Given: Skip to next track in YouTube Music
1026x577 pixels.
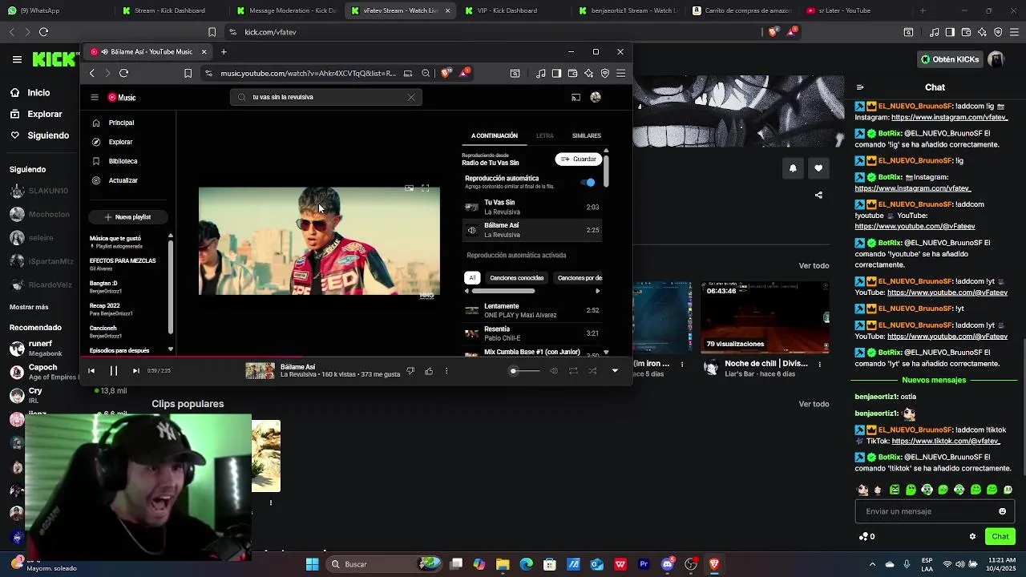Looking at the screenshot, I should click(x=135, y=370).
